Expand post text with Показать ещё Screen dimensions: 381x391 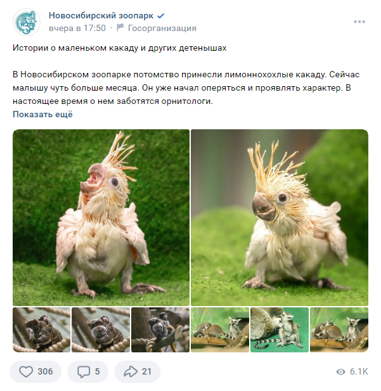click(42, 114)
